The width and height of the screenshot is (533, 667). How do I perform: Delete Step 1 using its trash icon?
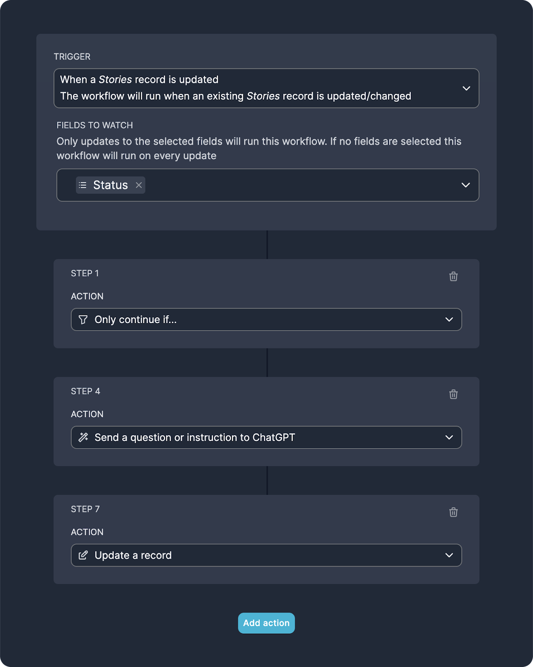(x=453, y=276)
